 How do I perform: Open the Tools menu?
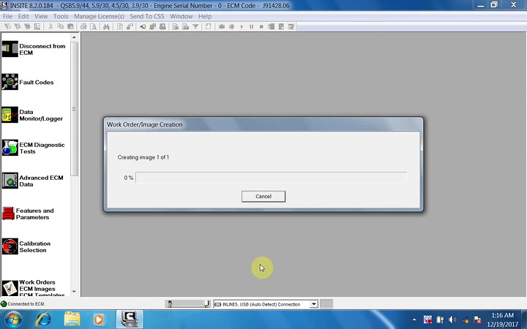point(61,16)
